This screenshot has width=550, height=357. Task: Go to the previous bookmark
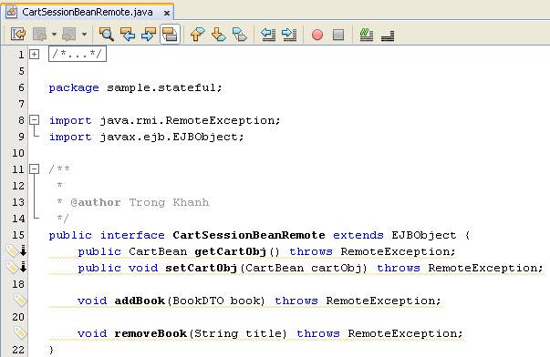pyautogui.click(x=197, y=35)
